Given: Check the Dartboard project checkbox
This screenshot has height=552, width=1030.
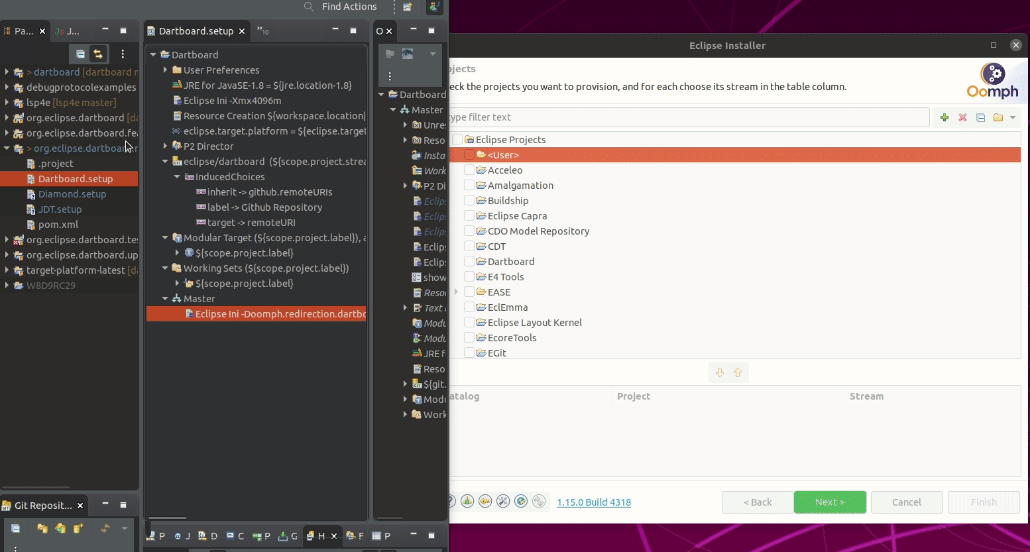Looking at the screenshot, I should [469, 262].
